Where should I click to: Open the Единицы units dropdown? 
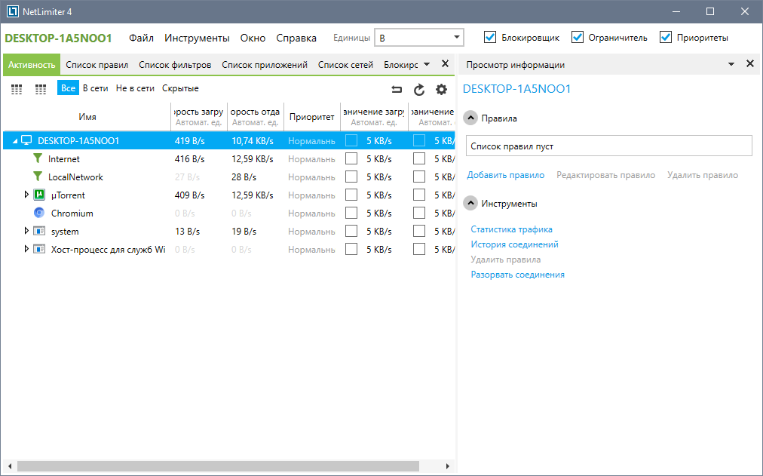(x=420, y=38)
